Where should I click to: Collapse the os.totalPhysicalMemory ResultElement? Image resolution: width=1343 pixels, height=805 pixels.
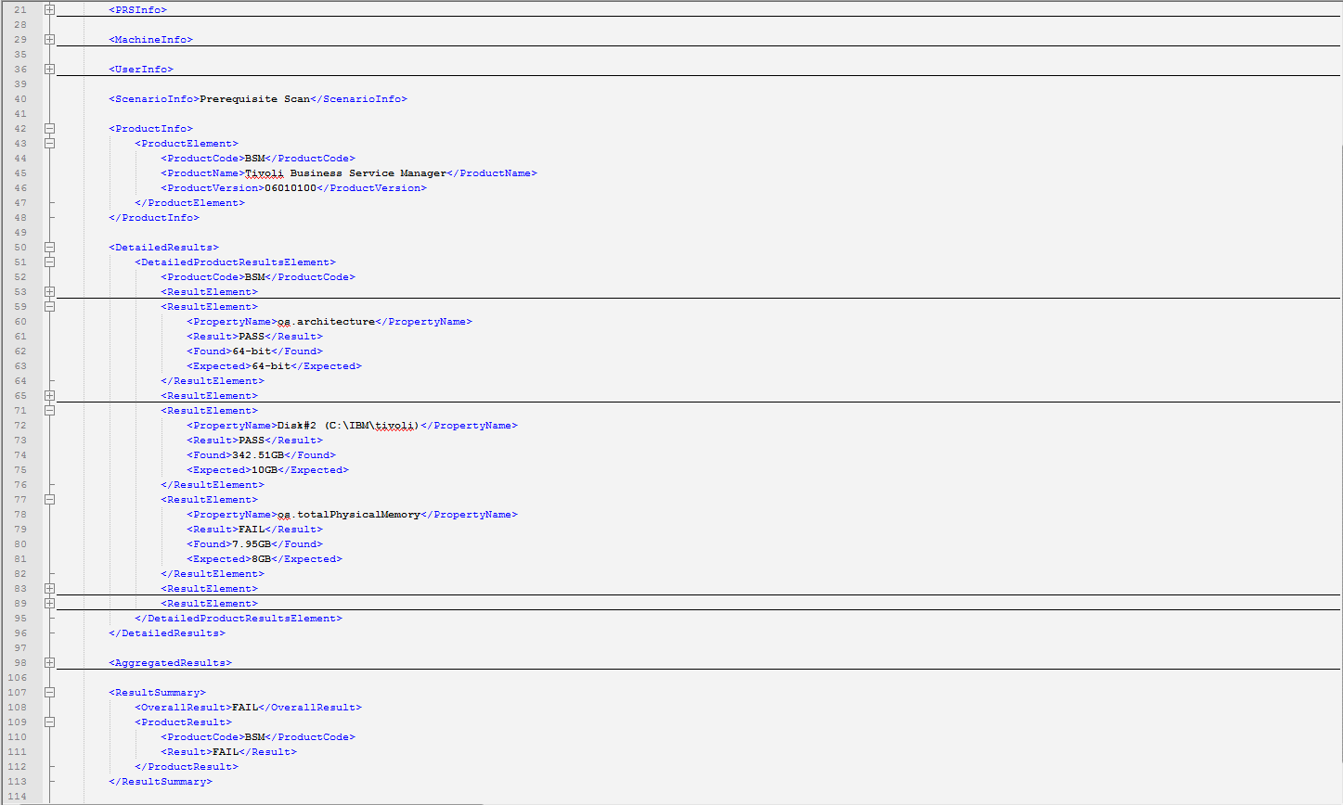[49, 499]
